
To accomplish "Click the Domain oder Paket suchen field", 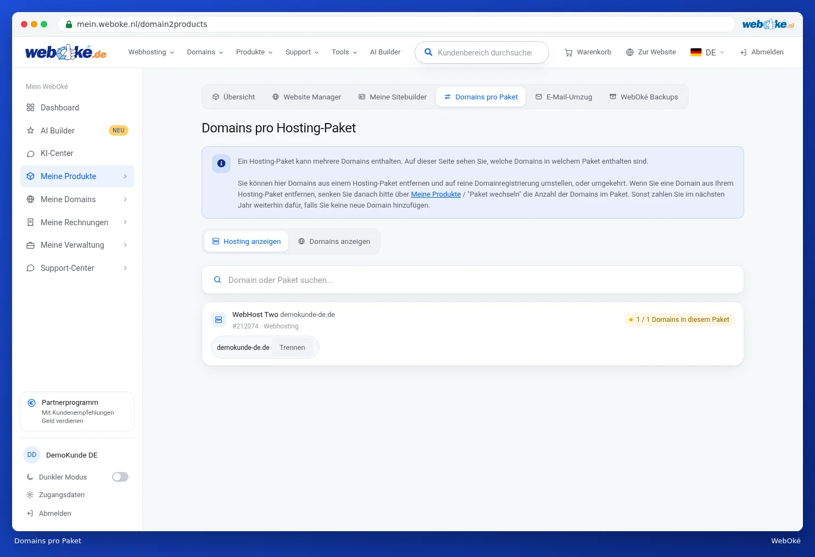I will (473, 280).
